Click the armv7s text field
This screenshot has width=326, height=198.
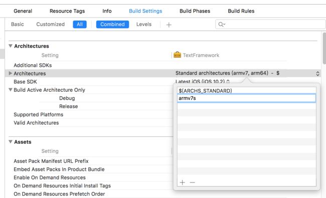(x=247, y=98)
